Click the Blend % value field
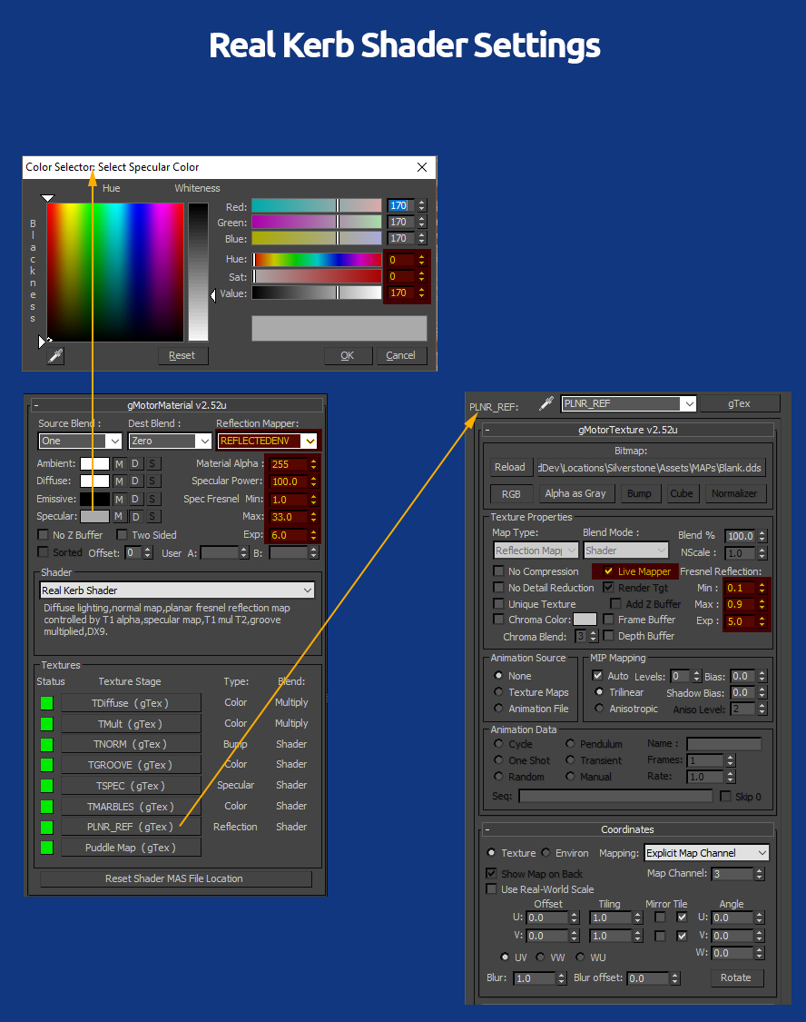This screenshot has width=806, height=1022. point(741,536)
